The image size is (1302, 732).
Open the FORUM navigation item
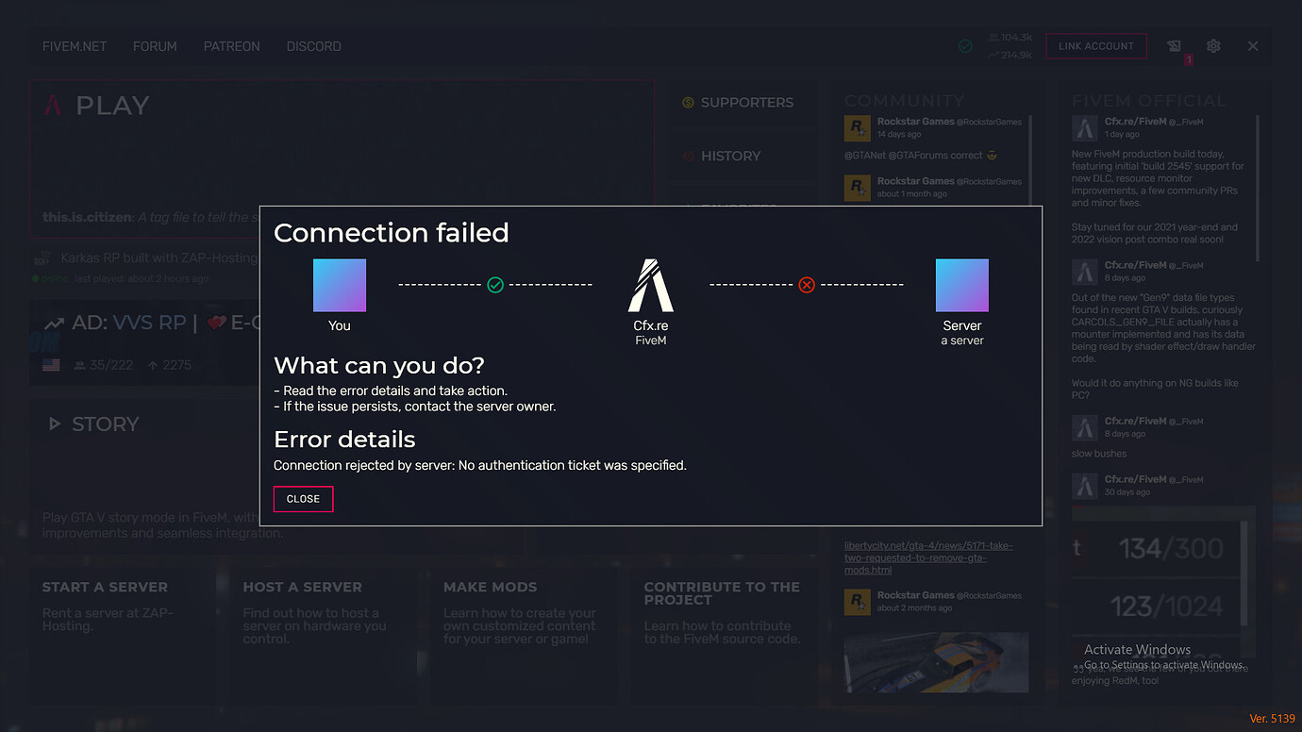click(x=155, y=46)
